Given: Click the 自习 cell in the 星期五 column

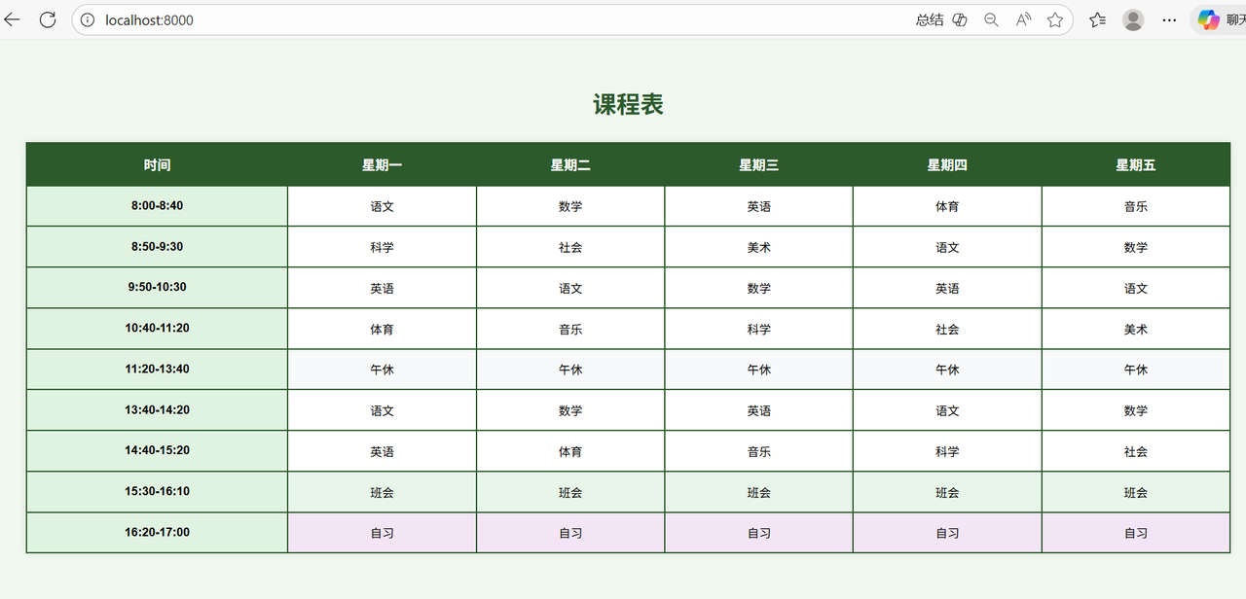Looking at the screenshot, I should 1135,532.
